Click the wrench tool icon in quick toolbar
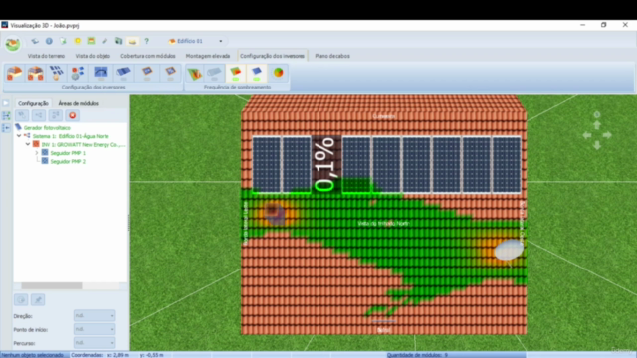This screenshot has height=358, width=637. 105,41
